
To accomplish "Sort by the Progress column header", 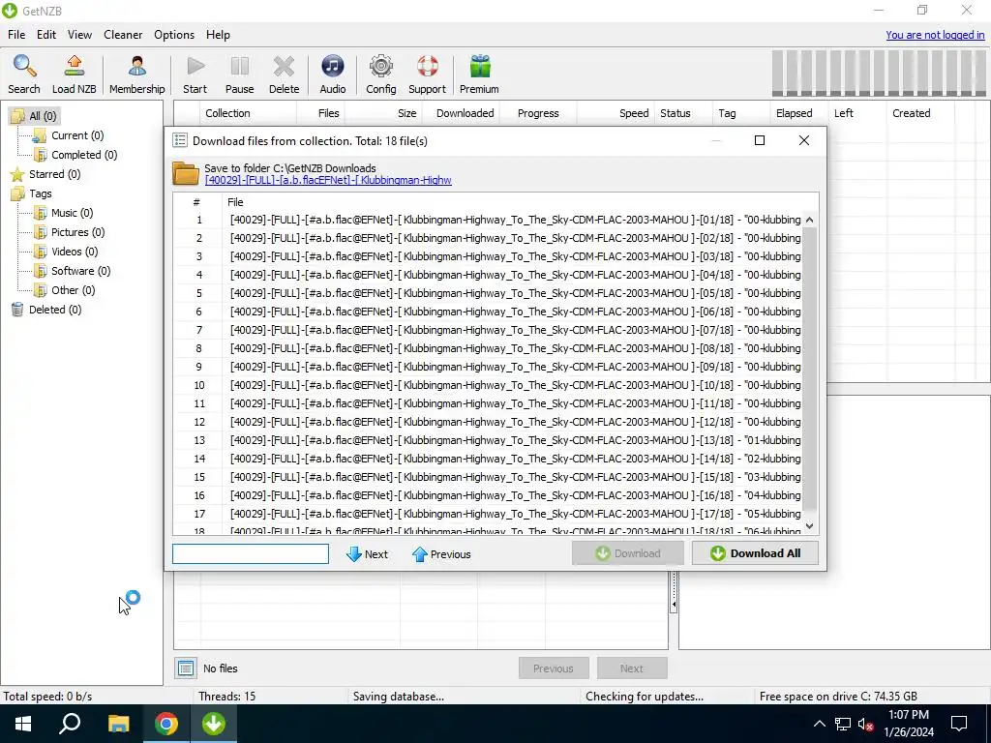I will coord(538,113).
